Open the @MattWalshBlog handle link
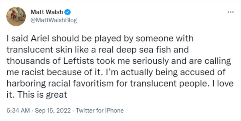Viewport: 241px width, 121px height. pos(54,20)
